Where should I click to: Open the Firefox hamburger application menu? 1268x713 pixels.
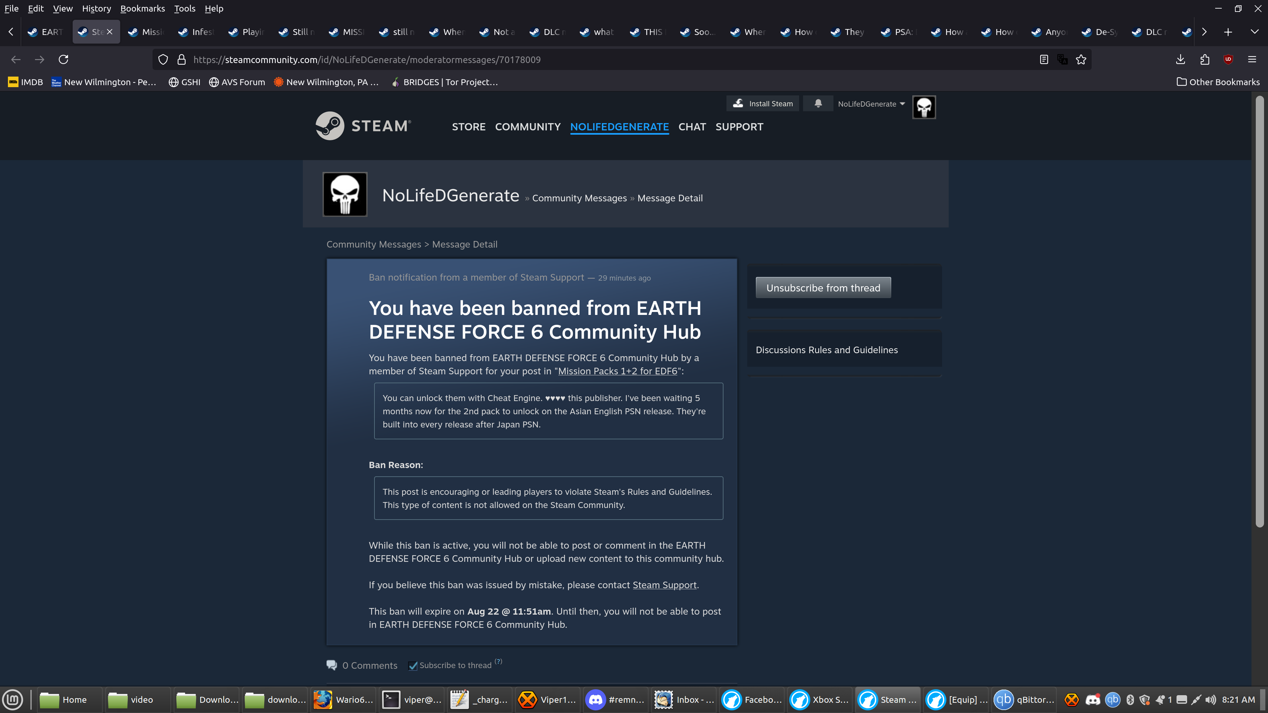[1252, 59]
